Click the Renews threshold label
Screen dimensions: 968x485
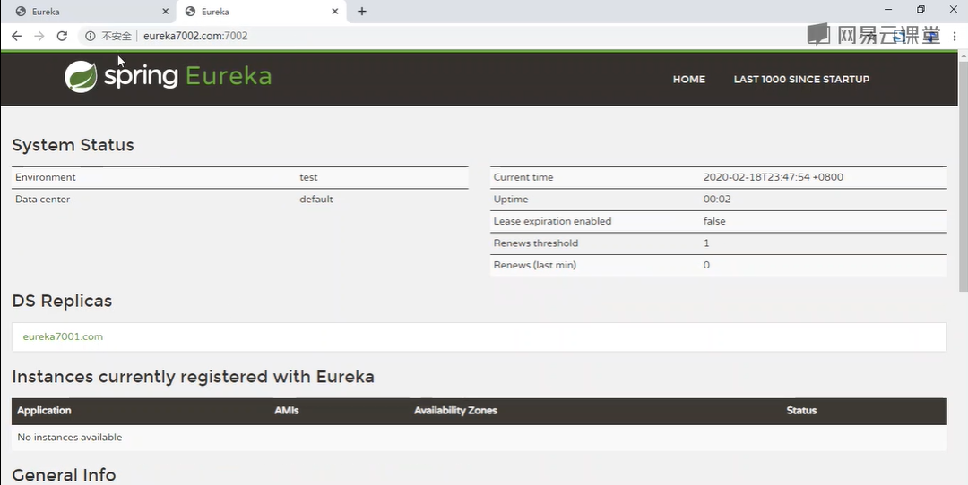pyautogui.click(x=536, y=243)
